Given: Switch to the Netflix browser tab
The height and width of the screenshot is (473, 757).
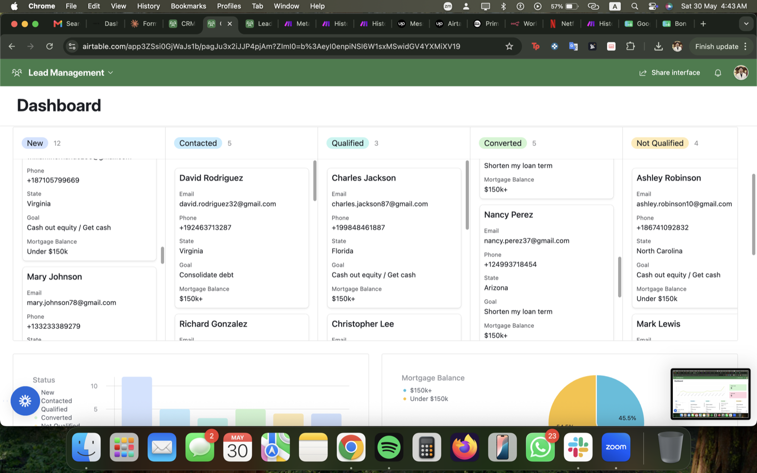Looking at the screenshot, I should (x=562, y=24).
